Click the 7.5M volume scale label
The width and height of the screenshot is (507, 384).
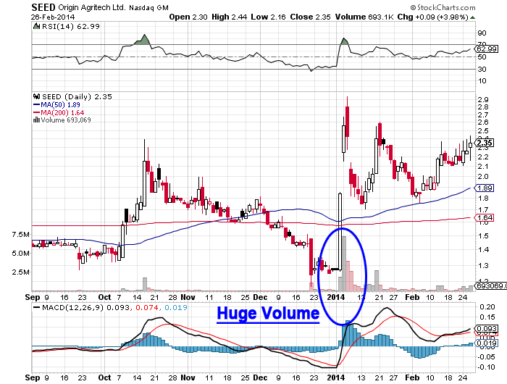coord(21,234)
